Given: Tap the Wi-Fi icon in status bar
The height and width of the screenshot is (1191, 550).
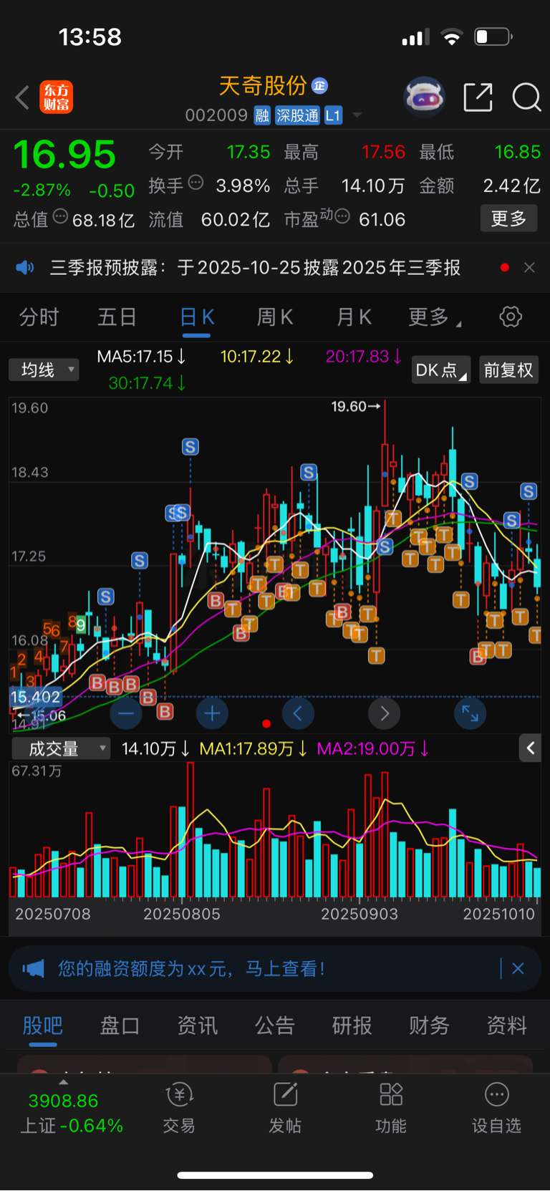Looking at the screenshot, I should pos(452,37).
